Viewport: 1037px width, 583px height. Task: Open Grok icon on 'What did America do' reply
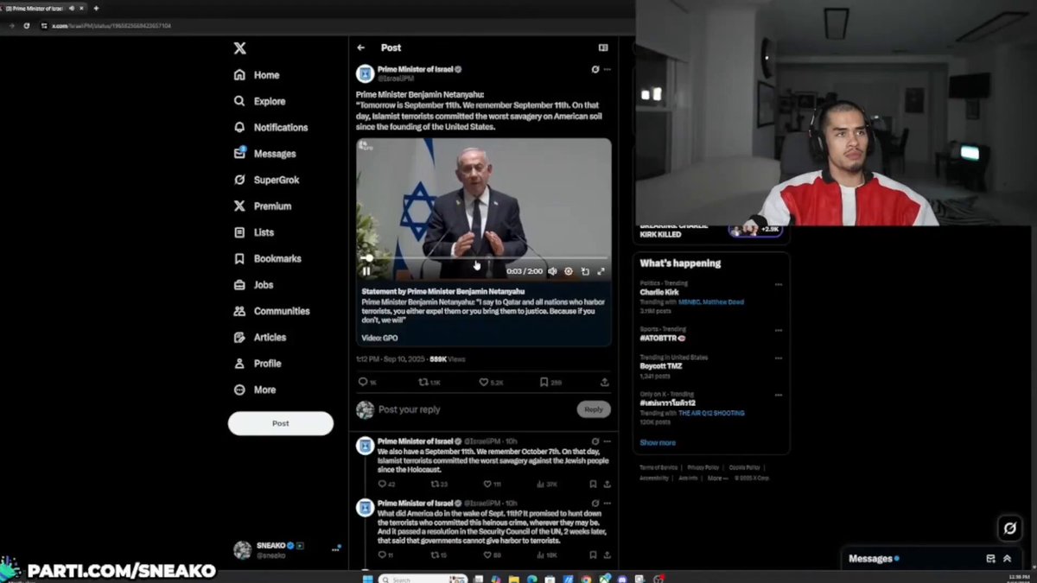(595, 503)
